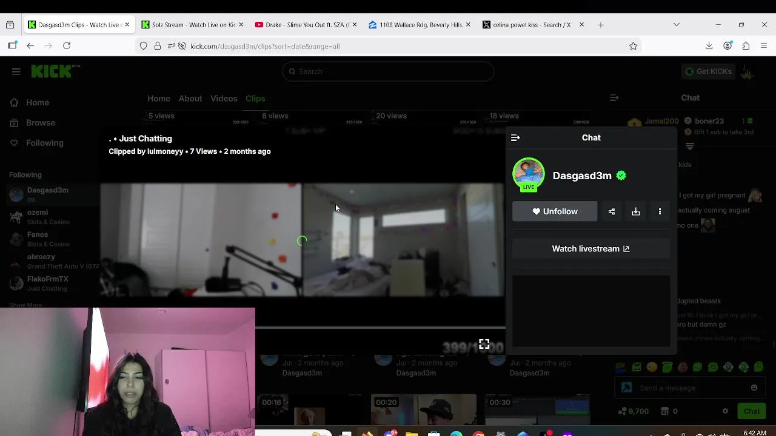List all tabs dropdown arrow
This screenshot has height=436, width=776.
(x=677, y=25)
